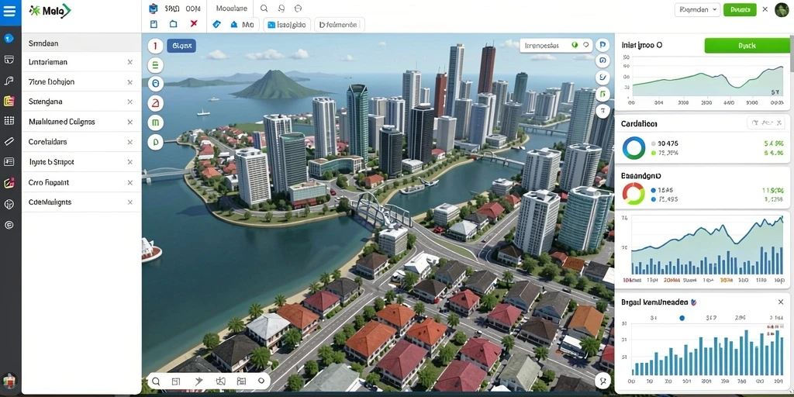
Task: Open the dropdown in Cardalicon panel
Action: click(767, 123)
